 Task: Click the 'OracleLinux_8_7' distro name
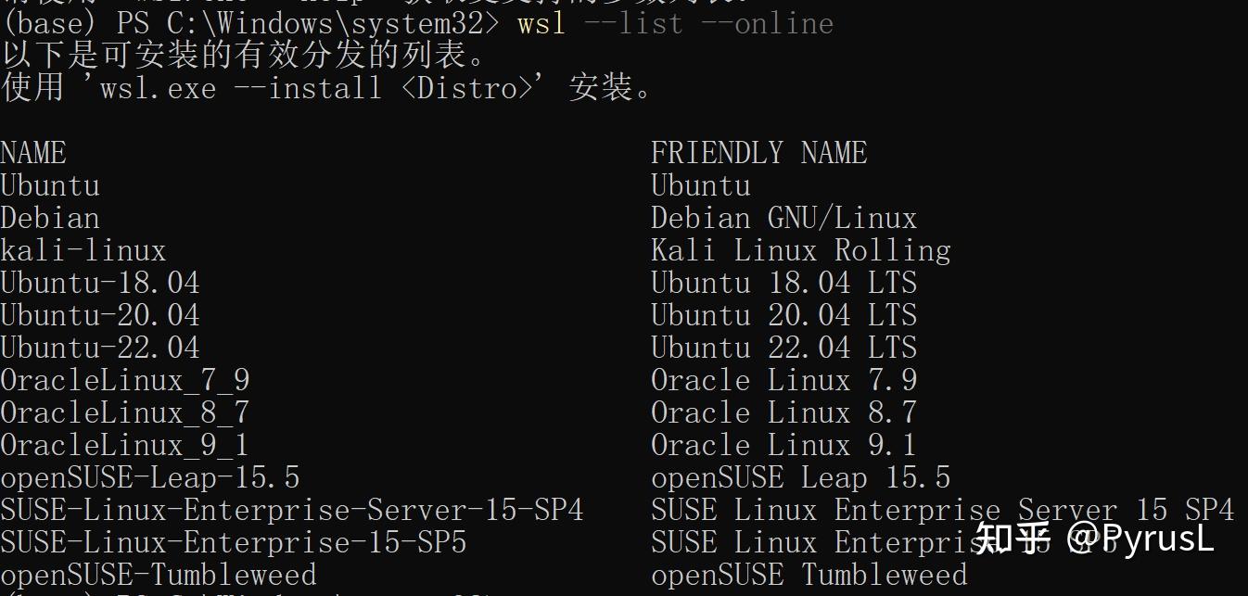pos(125,412)
